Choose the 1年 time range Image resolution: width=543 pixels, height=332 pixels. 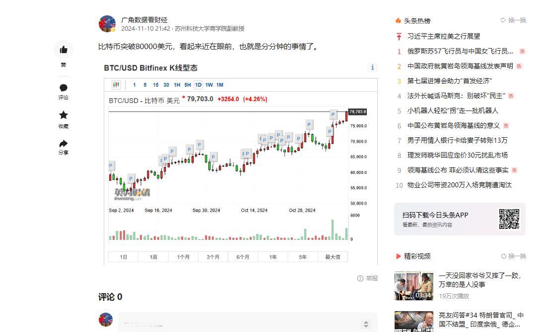pos(273,257)
